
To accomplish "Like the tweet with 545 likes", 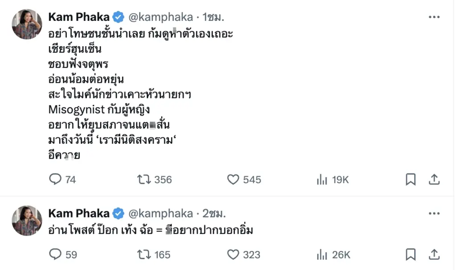I will coord(233,179).
